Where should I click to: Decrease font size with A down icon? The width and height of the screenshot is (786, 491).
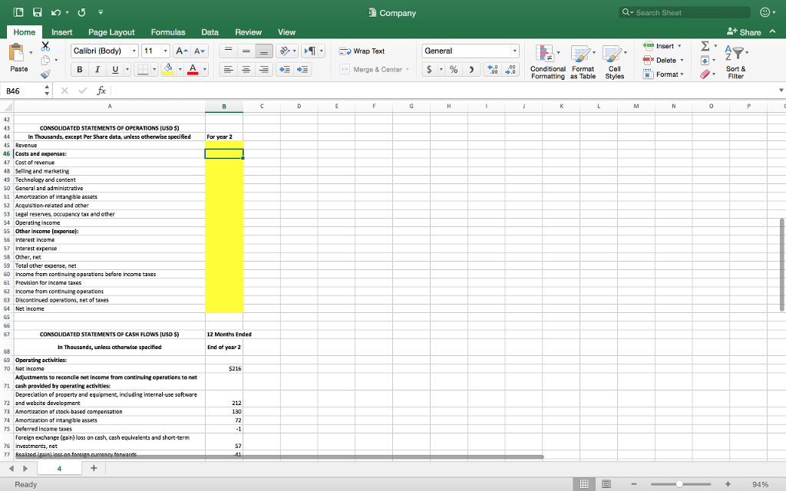[199, 51]
